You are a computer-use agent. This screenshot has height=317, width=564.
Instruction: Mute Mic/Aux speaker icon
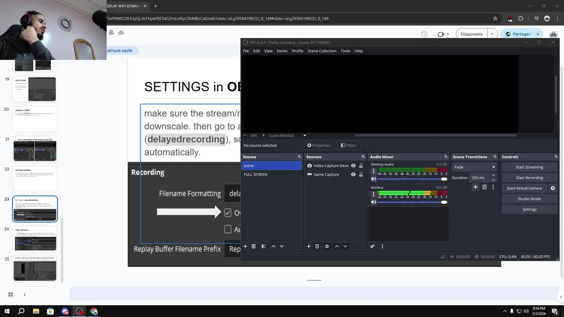(x=374, y=202)
